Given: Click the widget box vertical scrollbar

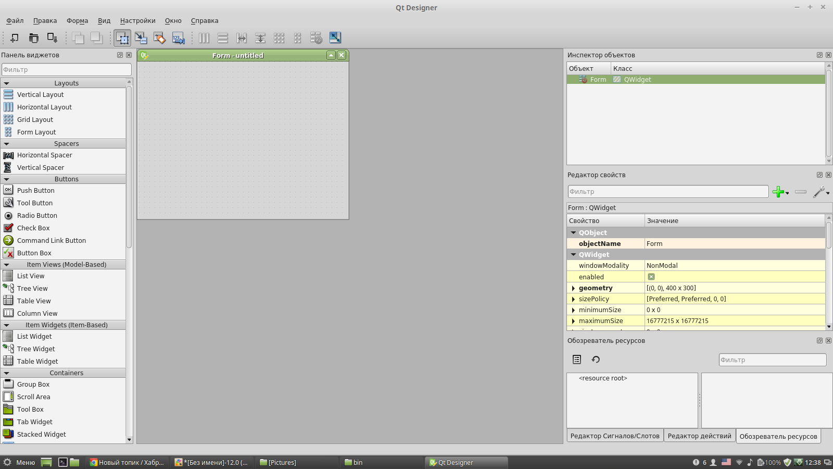Looking at the screenshot, I should [129, 167].
